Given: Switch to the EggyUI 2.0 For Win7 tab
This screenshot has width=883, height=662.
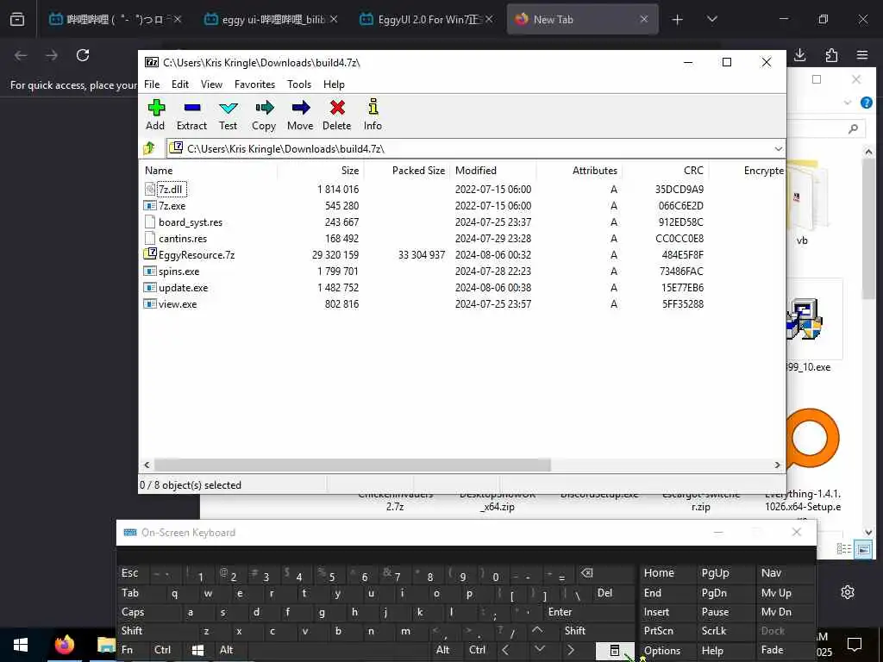Looking at the screenshot, I should coord(427,19).
